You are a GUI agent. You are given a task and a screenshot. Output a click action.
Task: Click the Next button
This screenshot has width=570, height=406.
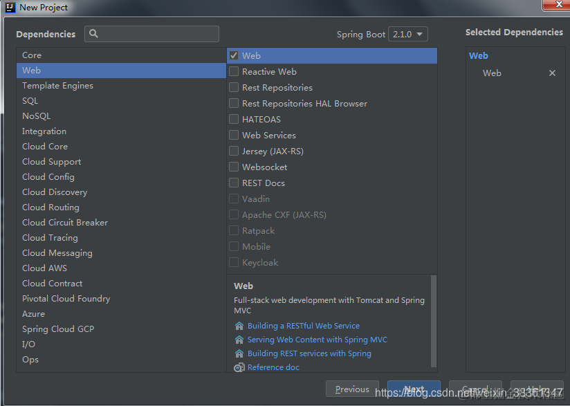(414, 389)
